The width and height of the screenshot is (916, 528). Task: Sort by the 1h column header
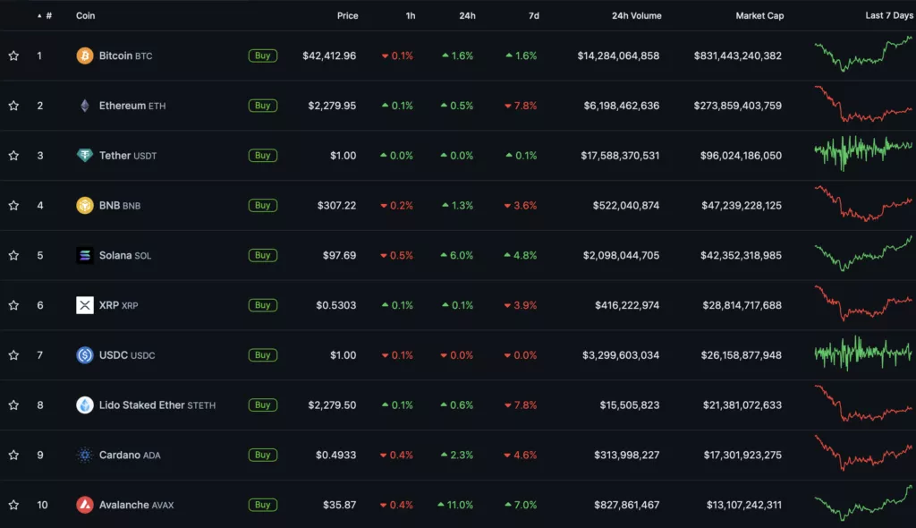click(x=411, y=16)
